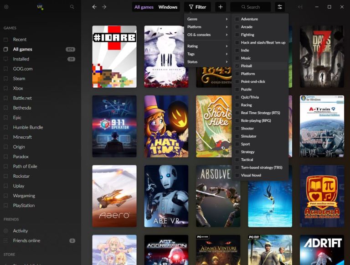
Task: Uncheck the Pinball genre checkbox
Action: pos(237,66)
